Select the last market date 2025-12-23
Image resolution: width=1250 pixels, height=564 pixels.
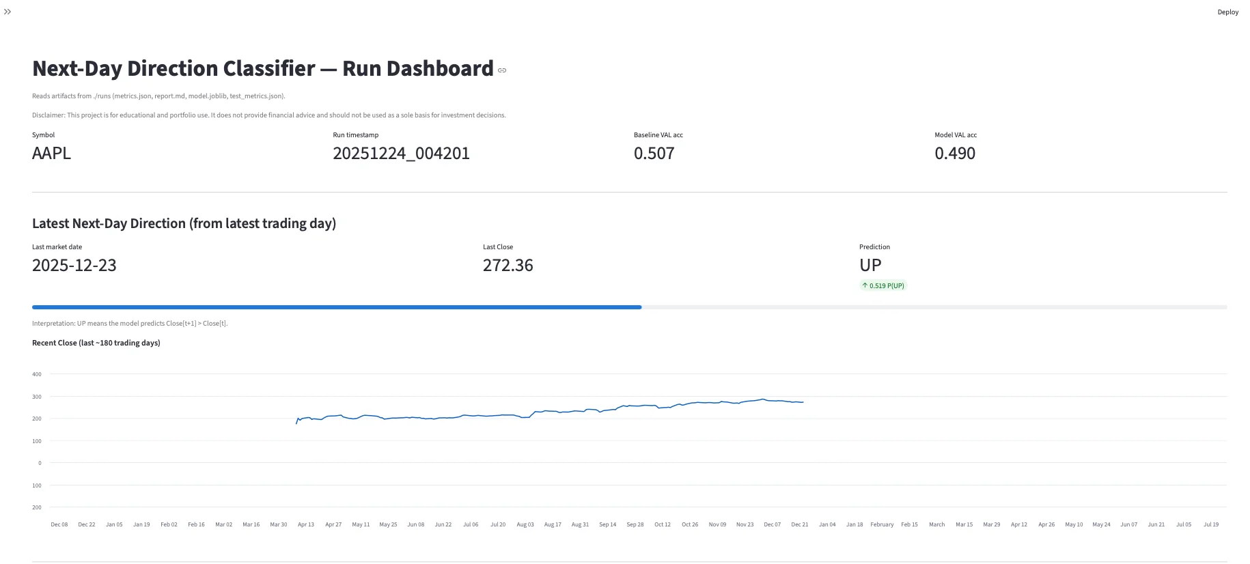pyautogui.click(x=74, y=266)
